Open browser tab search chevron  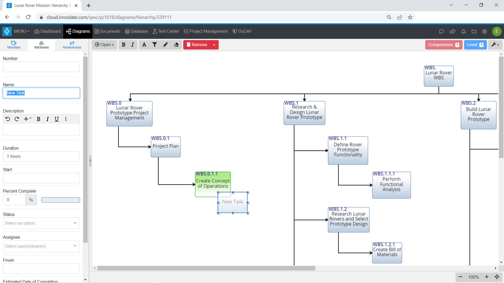[451, 5]
